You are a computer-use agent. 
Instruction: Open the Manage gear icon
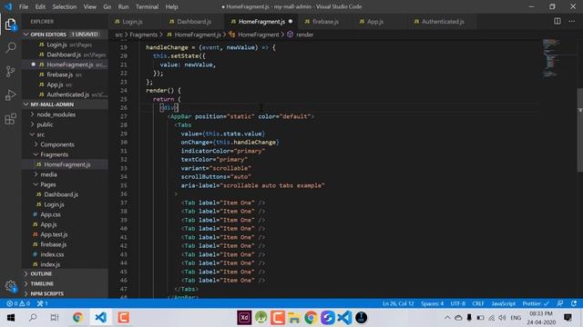pyautogui.click(x=10, y=286)
